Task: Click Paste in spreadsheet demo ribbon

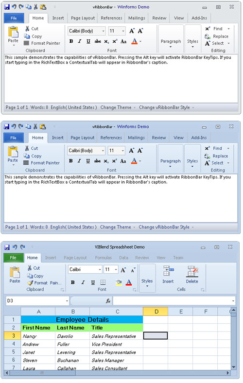Action: tap(15, 275)
